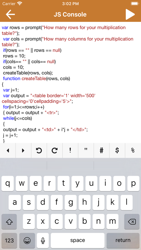This screenshot has width=141, height=250.
Task: Move the cursor left with the left arrow key
Action: [x=8, y=151]
